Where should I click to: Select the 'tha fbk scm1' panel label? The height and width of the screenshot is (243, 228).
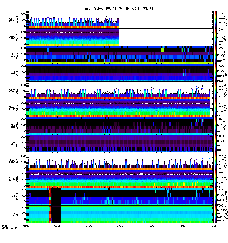(15, 73)
